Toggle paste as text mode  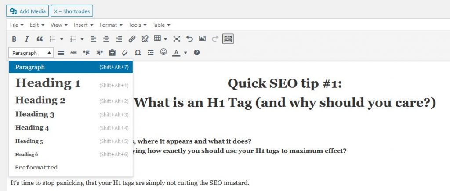(112, 53)
